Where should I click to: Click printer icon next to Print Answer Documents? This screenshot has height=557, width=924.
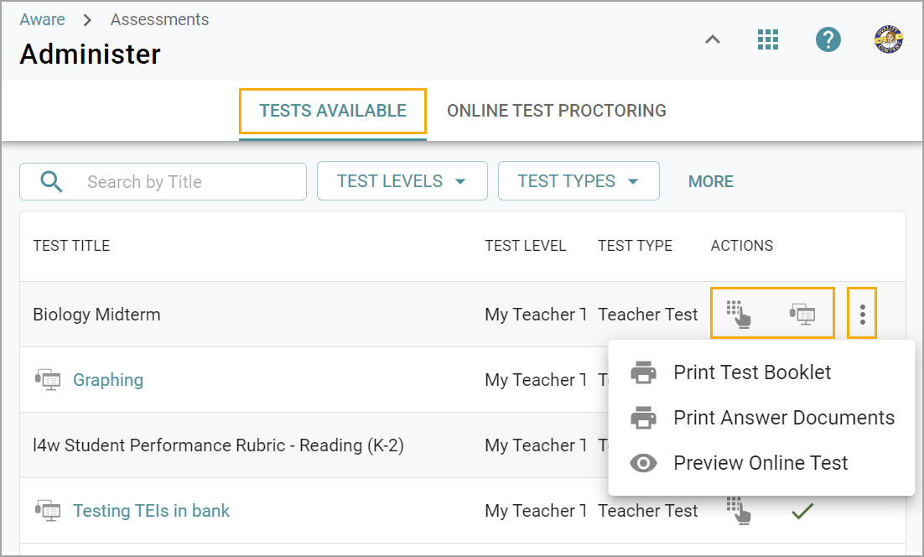(x=643, y=418)
